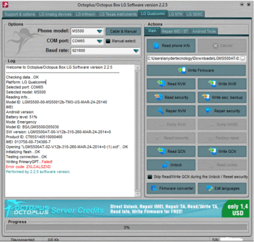The width and height of the screenshot is (254, 242).
Task: Click the log panel vertical scrollbar
Action: [x=137, y=131]
